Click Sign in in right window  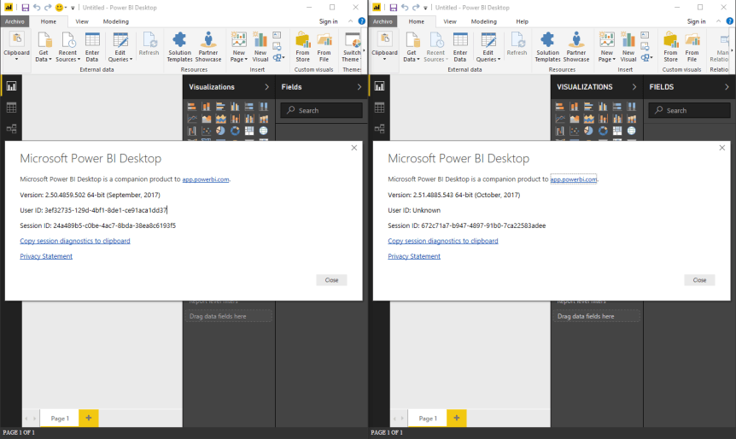pyautogui.click(x=697, y=21)
